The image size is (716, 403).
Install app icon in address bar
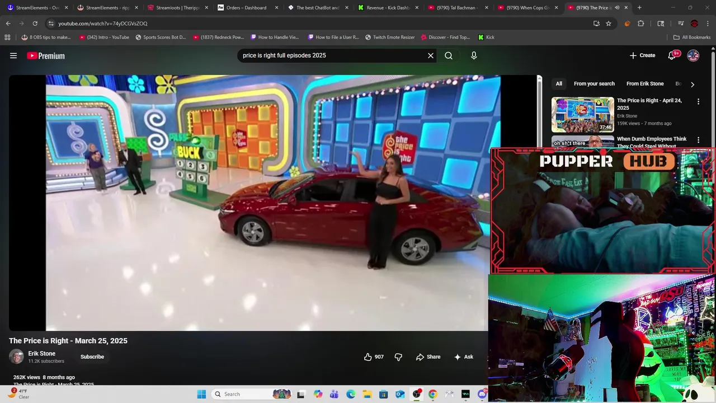pyautogui.click(x=596, y=24)
